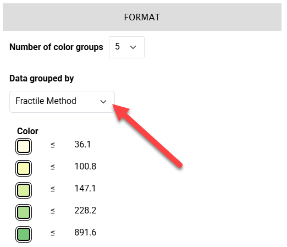Viewport: 287px width, 247px height.
Task: Click the chevron arrow in Fractile Method box
Action: pyautogui.click(x=103, y=102)
